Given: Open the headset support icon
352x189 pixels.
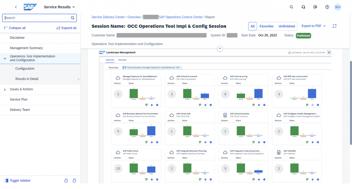Looking at the screenshot, I should 303,7.
